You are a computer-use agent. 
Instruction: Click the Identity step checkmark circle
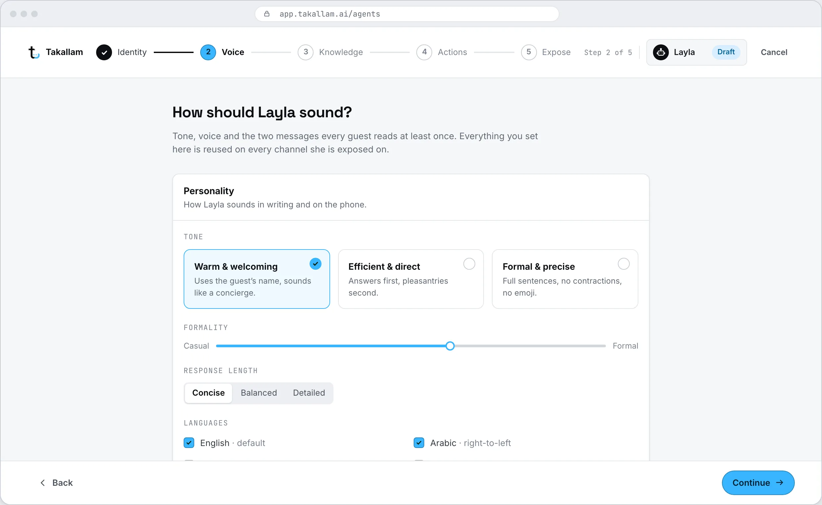click(x=104, y=52)
